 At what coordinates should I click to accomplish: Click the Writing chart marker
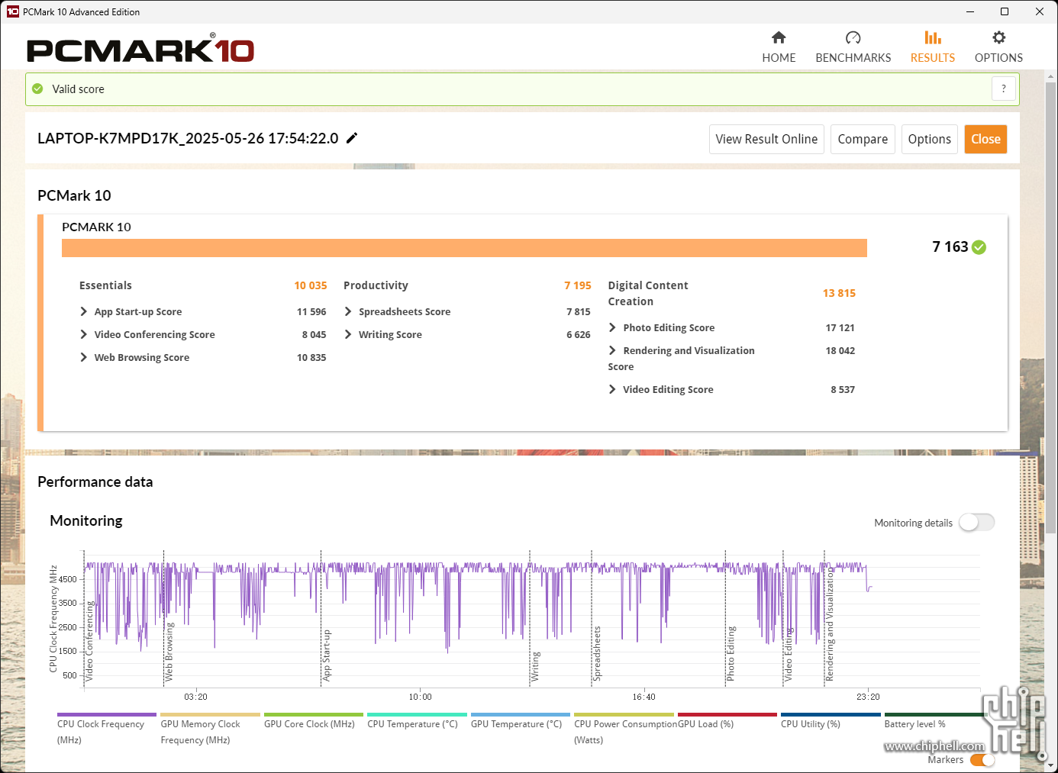536,665
